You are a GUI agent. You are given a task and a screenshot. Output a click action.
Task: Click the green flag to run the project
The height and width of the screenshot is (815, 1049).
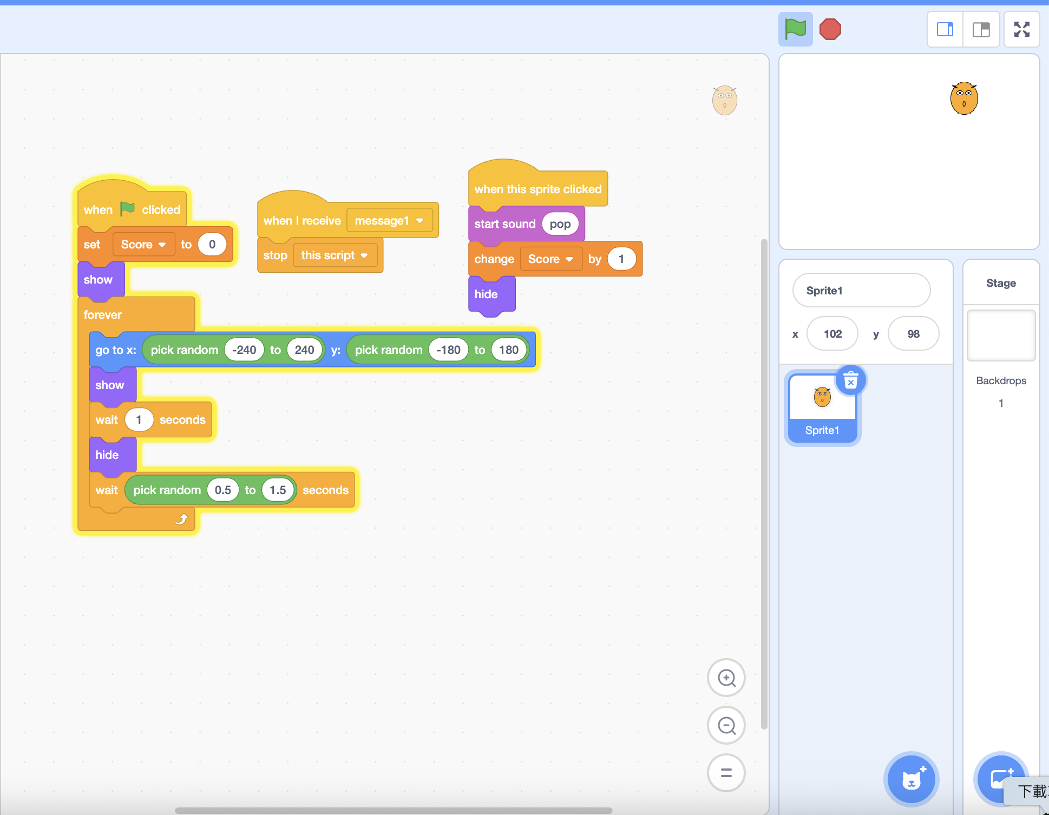pos(795,29)
